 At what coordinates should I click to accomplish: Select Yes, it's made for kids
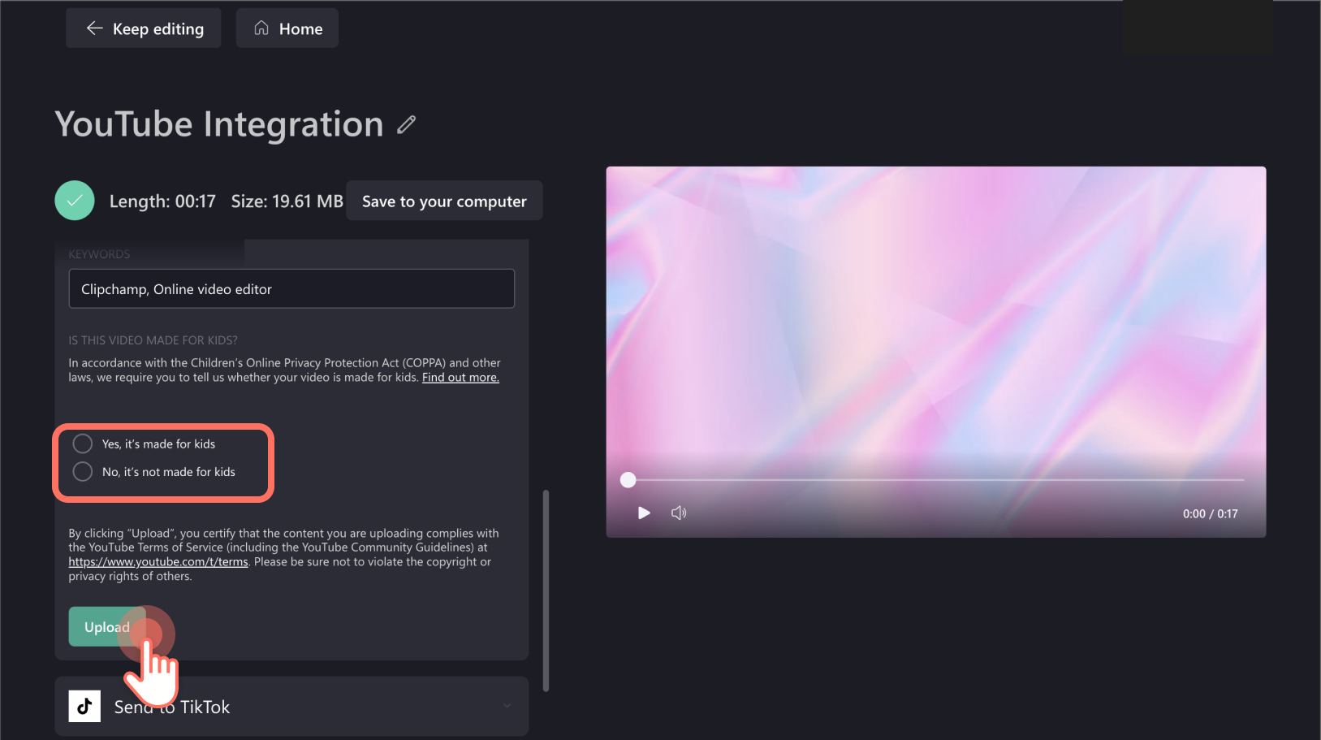83,444
